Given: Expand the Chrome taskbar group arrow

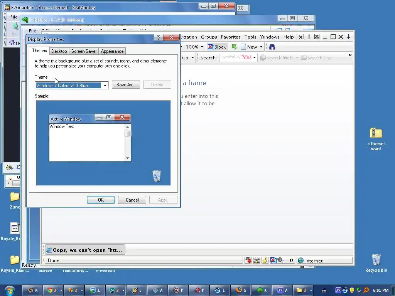Looking at the screenshot, I should pyautogui.click(x=61, y=291).
